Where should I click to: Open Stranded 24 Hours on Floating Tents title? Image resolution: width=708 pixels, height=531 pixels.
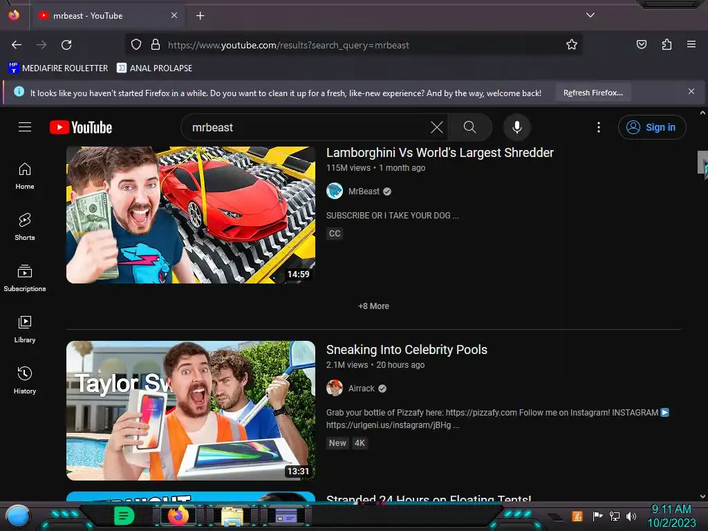tap(429, 498)
